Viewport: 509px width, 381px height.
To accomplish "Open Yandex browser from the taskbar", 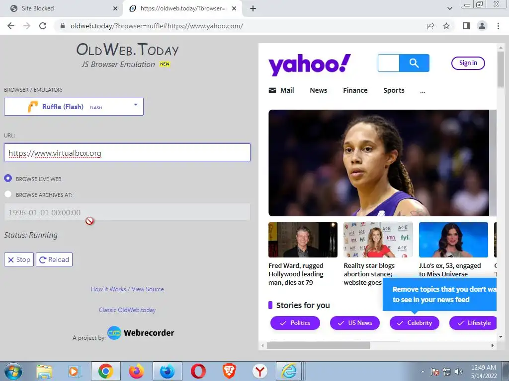I will click(259, 371).
